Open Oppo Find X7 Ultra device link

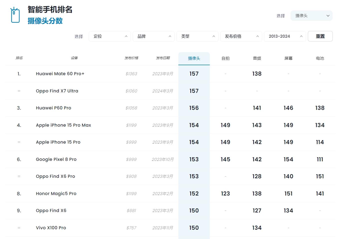57,91
